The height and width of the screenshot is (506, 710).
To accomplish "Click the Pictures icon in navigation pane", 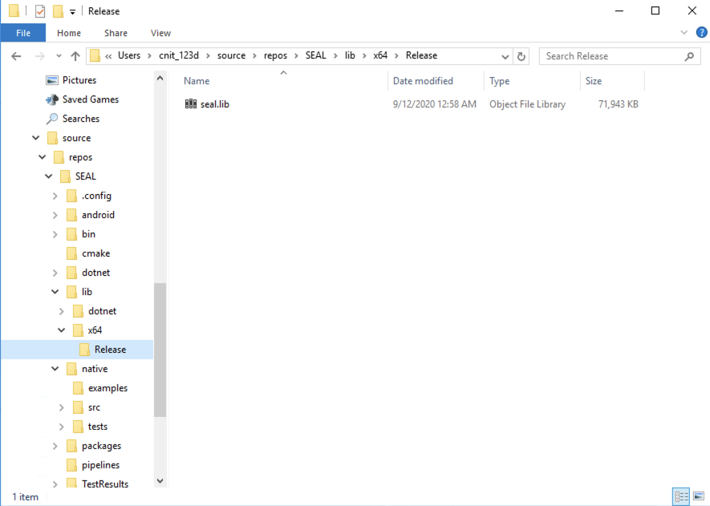I will tap(52, 80).
